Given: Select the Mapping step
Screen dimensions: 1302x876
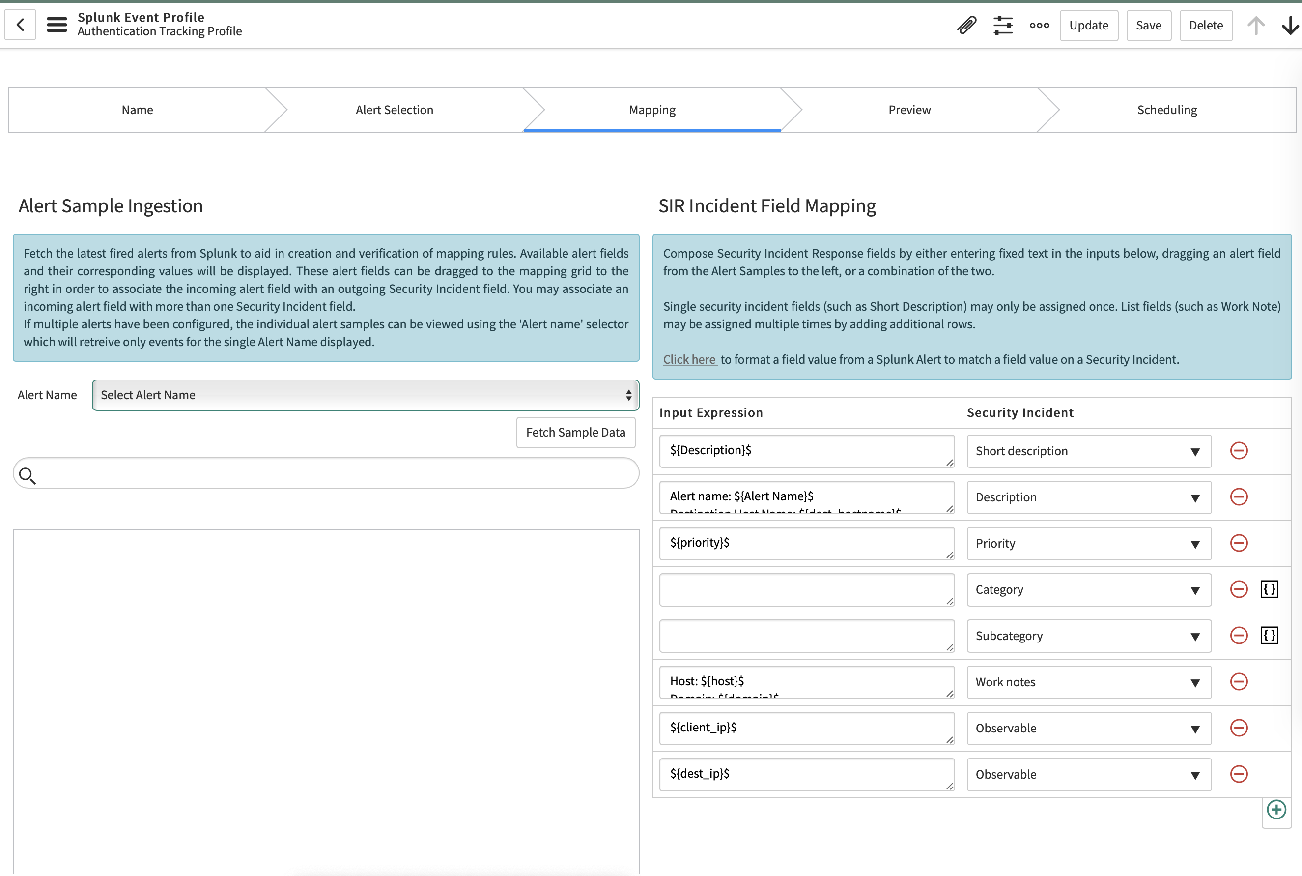Looking at the screenshot, I should tap(652, 110).
